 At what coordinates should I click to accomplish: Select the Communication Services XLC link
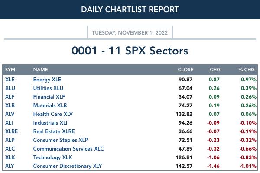click(x=68, y=149)
